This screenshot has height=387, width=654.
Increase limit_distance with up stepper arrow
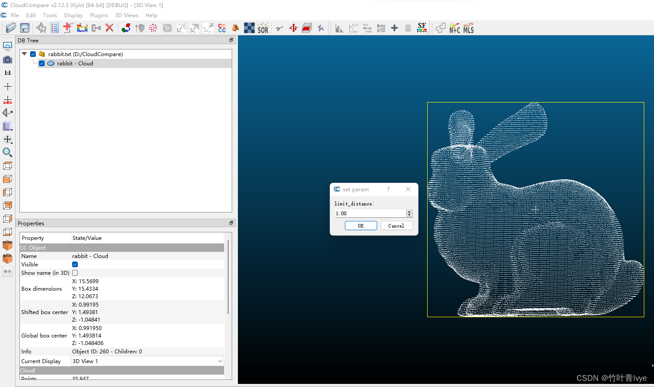[409, 212]
